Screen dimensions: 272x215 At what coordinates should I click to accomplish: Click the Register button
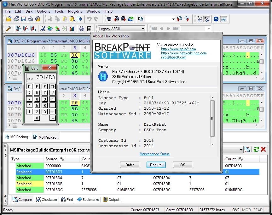(156, 165)
